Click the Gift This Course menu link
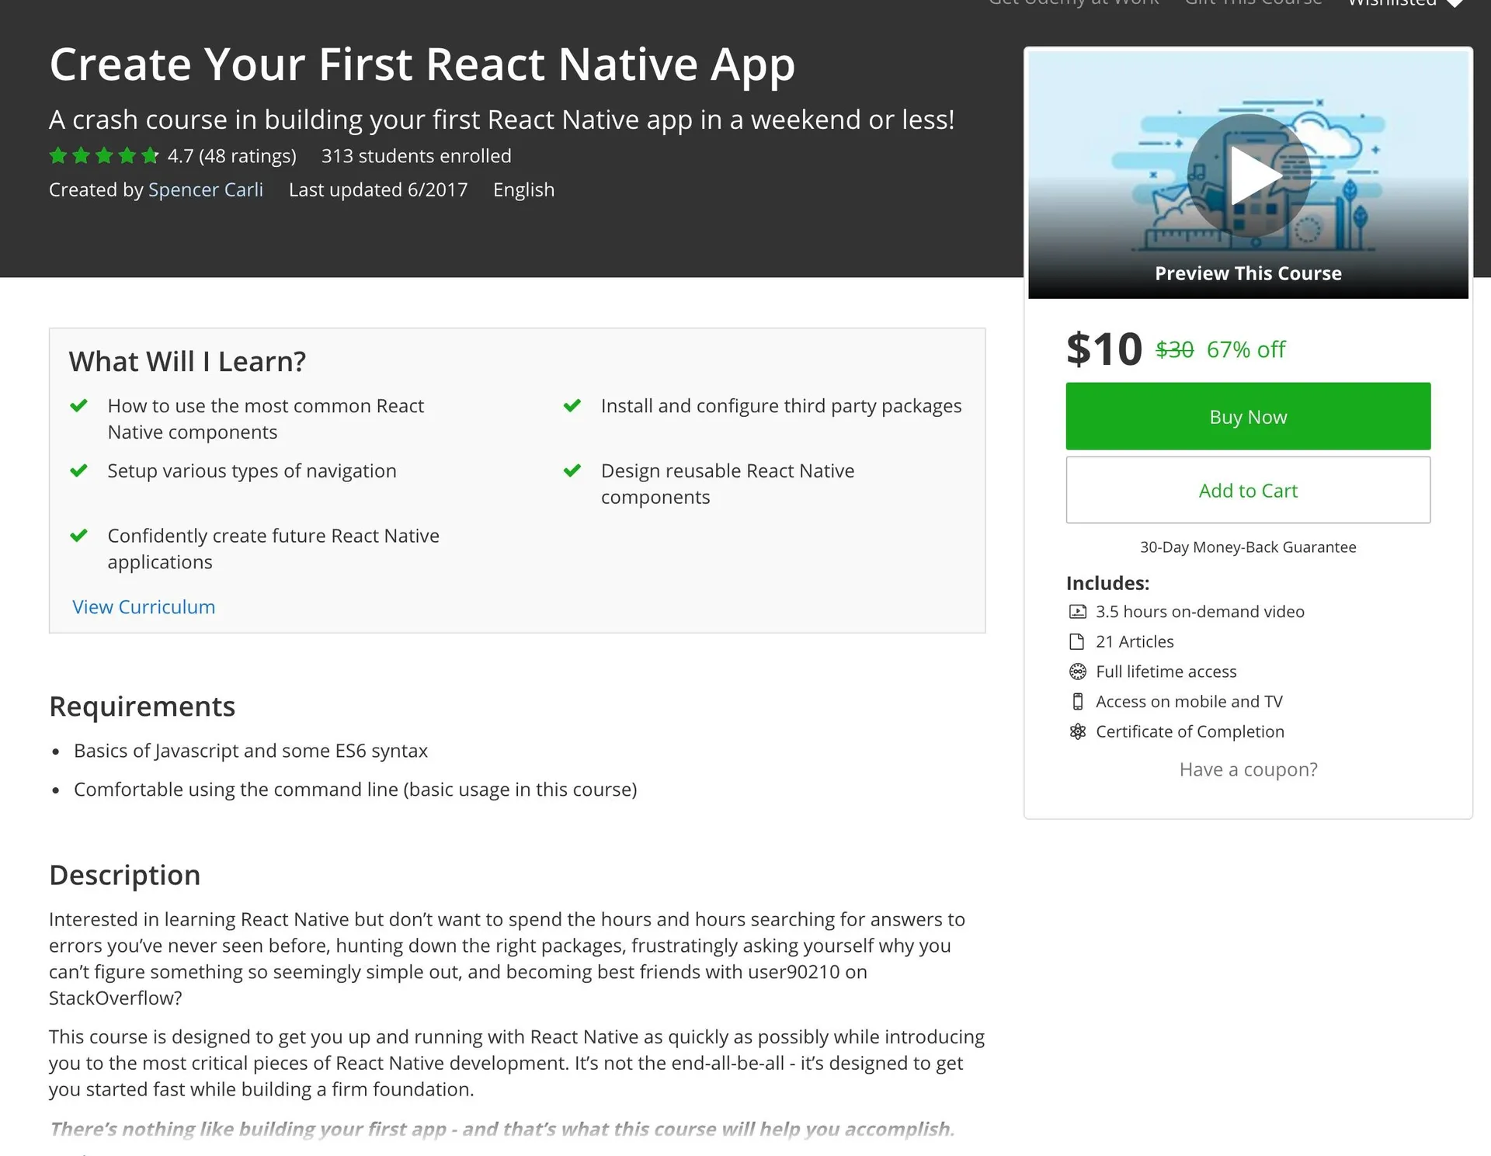This screenshot has height=1156, width=1491. (x=1253, y=2)
